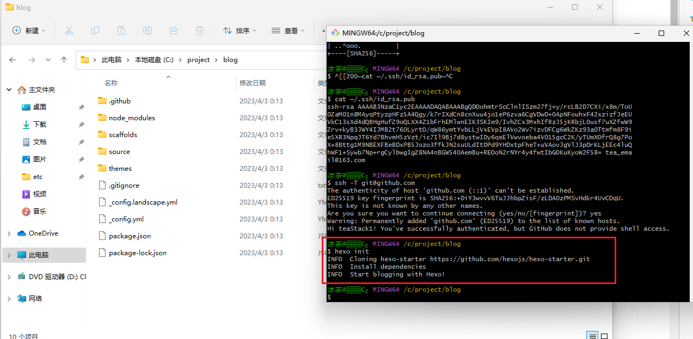
Task: Click the Rename icon in Explorer toolbar
Action: coord(148,30)
